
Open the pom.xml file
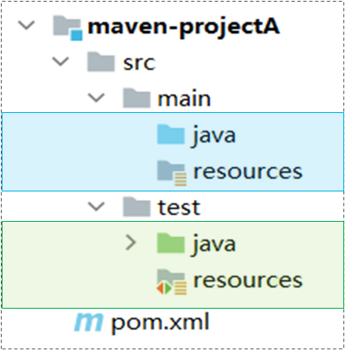pos(160,323)
